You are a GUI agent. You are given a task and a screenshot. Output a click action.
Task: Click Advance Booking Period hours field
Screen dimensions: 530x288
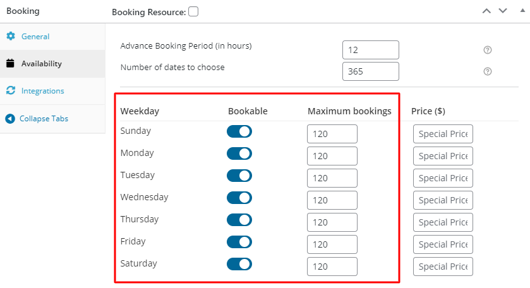click(x=370, y=50)
